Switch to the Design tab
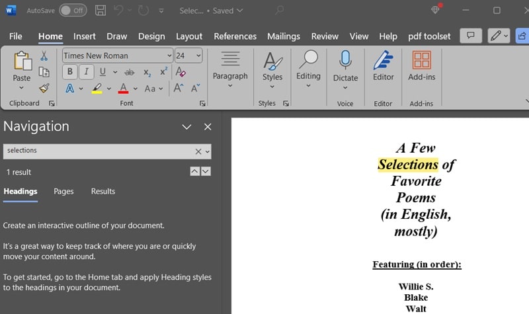 tap(151, 36)
